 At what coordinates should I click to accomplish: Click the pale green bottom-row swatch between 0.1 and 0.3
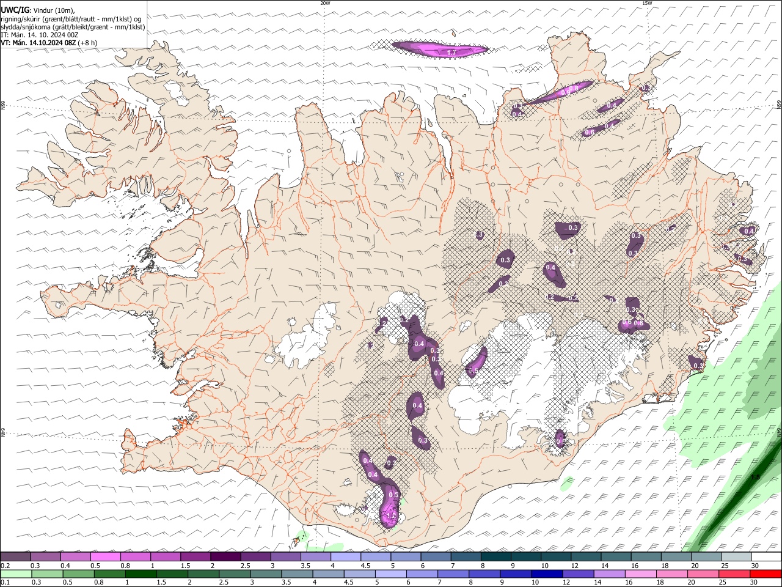point(16,574)
